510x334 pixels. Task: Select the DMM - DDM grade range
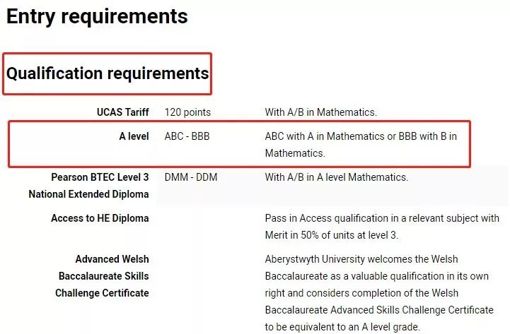coord(190,177)
